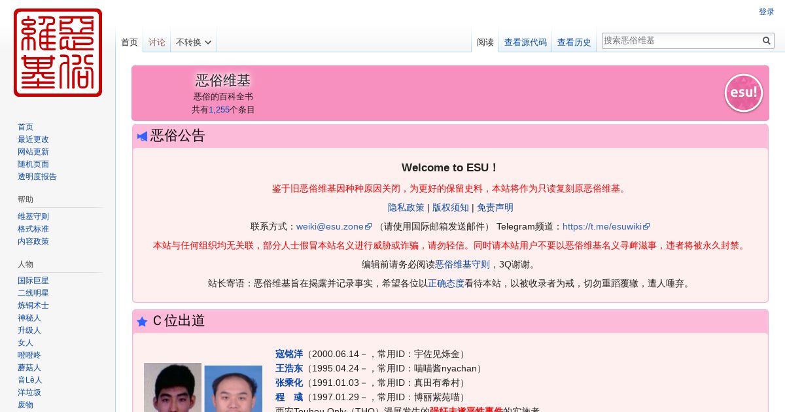Click the 1,255 article count link
The image size is (785, 412).
[219, 110]
